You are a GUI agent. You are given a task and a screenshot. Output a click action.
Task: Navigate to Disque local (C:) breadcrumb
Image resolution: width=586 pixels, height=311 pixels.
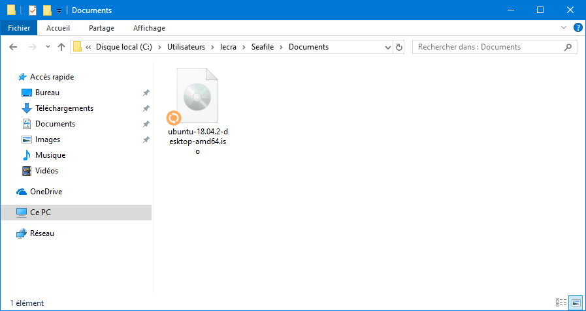[x=124, y=47]
